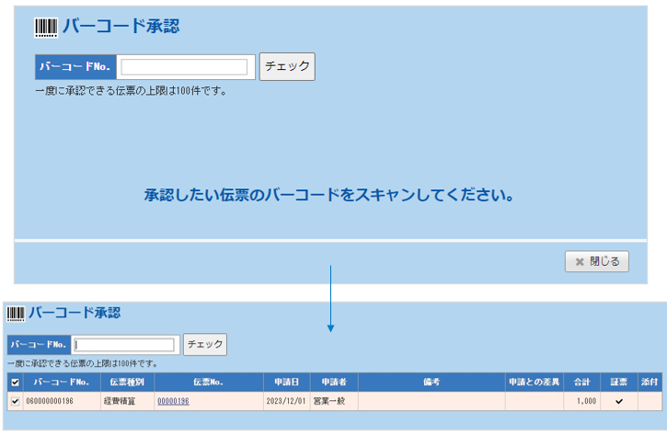Click the 申請との差異 column header
This screenshot has width=667, height=435.
tap(533, 382)
